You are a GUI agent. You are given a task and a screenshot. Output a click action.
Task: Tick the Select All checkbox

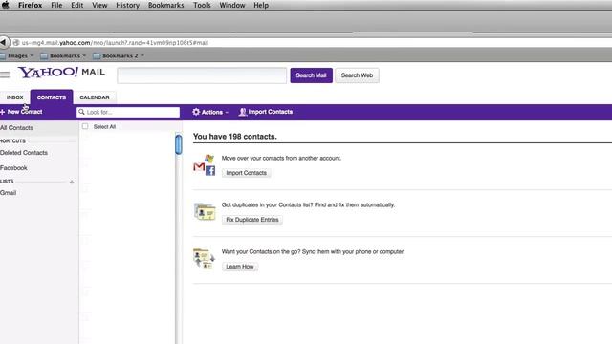pyautogui.click(x=85, y=126)
